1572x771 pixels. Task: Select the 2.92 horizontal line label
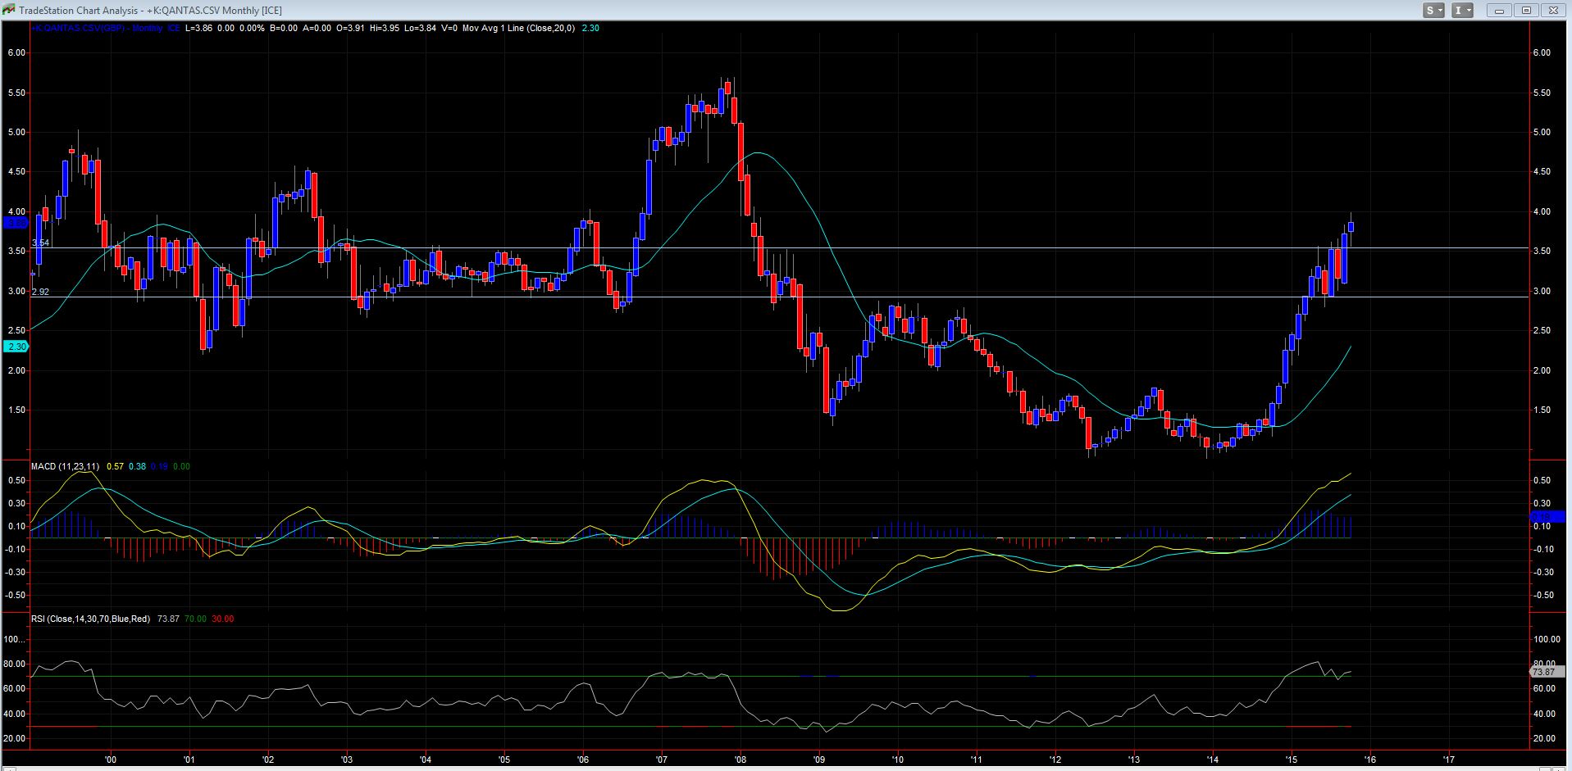coord(40,292)
